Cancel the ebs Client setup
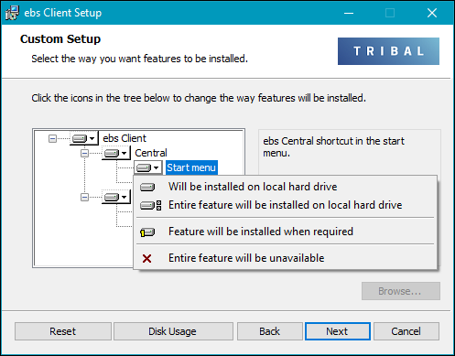 (x=406, y=331)
